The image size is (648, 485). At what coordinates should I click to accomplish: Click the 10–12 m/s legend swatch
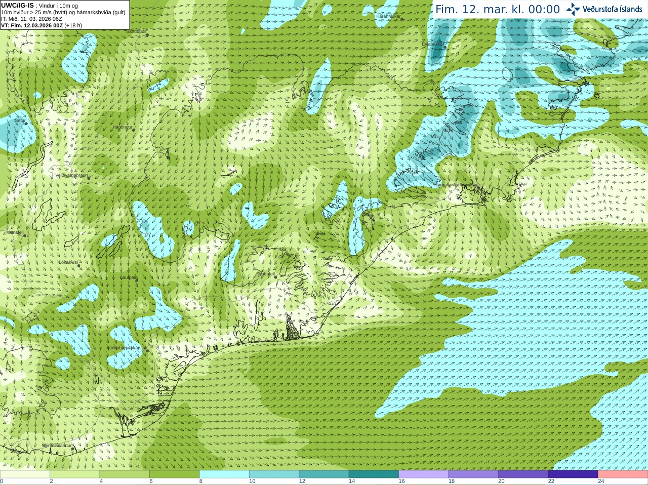274,474
